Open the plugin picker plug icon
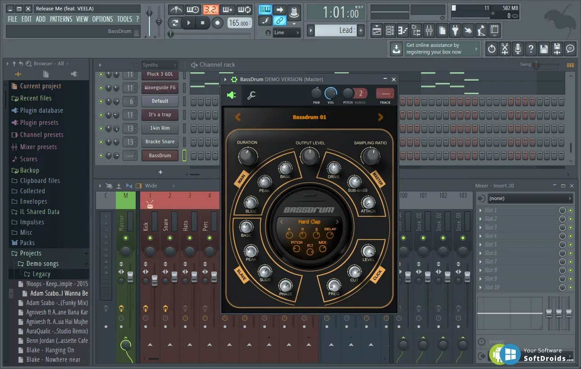581x369 pixels. pyautogui.click(x=455, y=30)
